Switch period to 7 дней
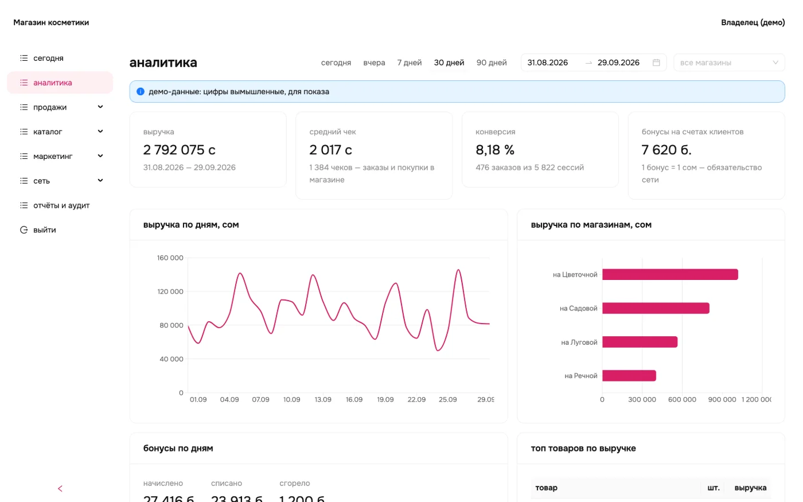This screenshot has height=502, width=803. click(x=410, y=63)
